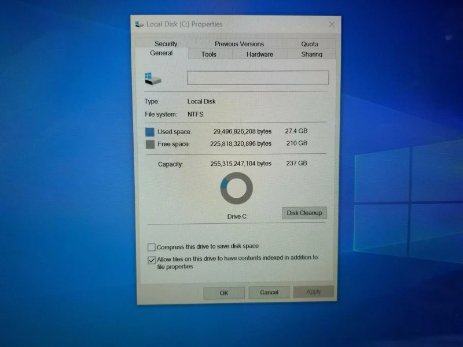Click the Windows logo on the desktop wallpaper

click(x=409, y=201)
